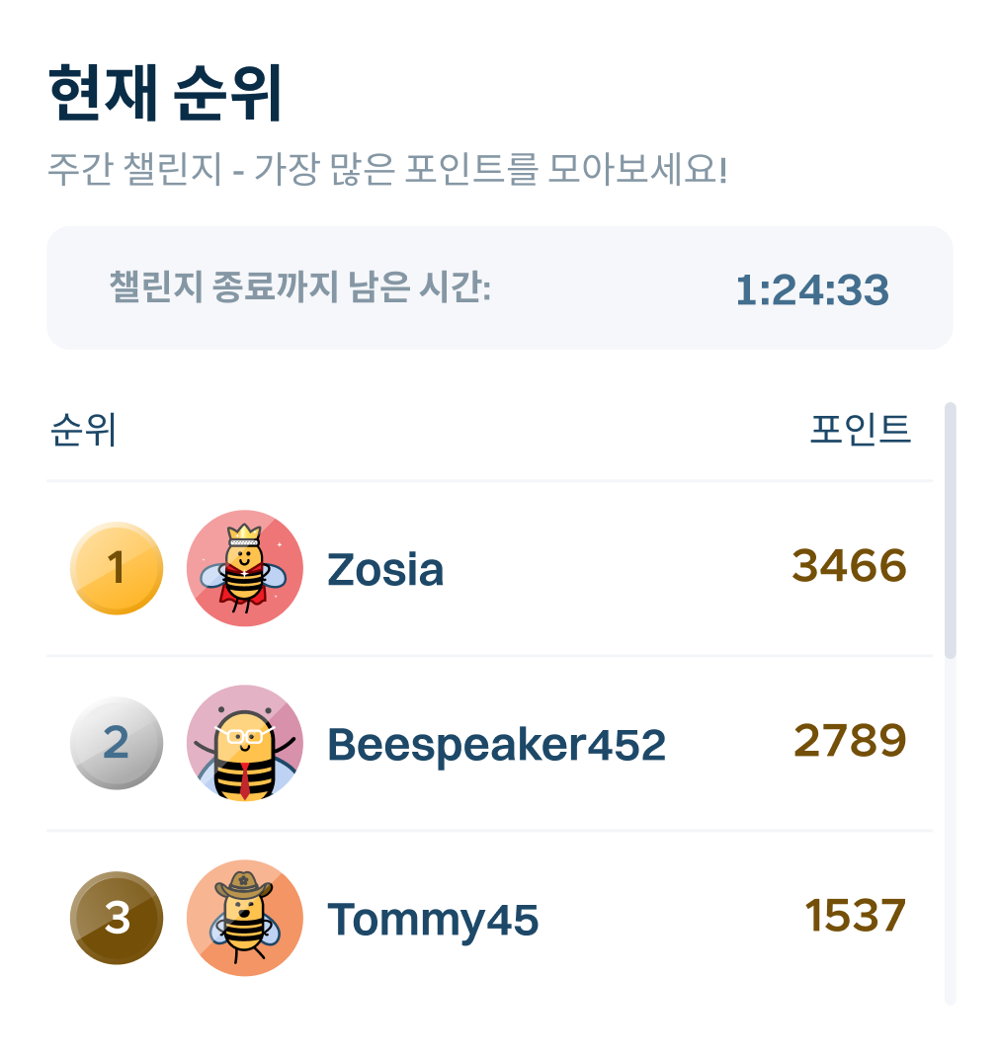Click the 1:24:33 countdown timer
Image resolution: width=1000 pixels, height=1059 pixels.
811,290
